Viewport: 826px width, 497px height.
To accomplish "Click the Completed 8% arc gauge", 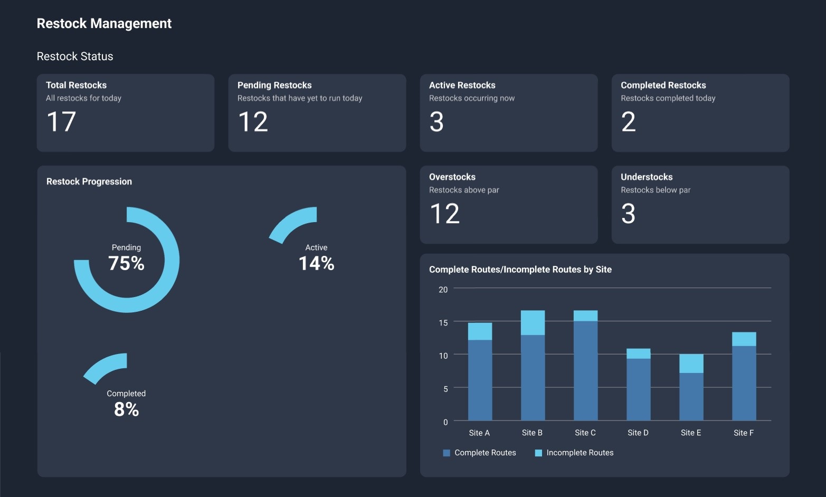I will 106,367.
